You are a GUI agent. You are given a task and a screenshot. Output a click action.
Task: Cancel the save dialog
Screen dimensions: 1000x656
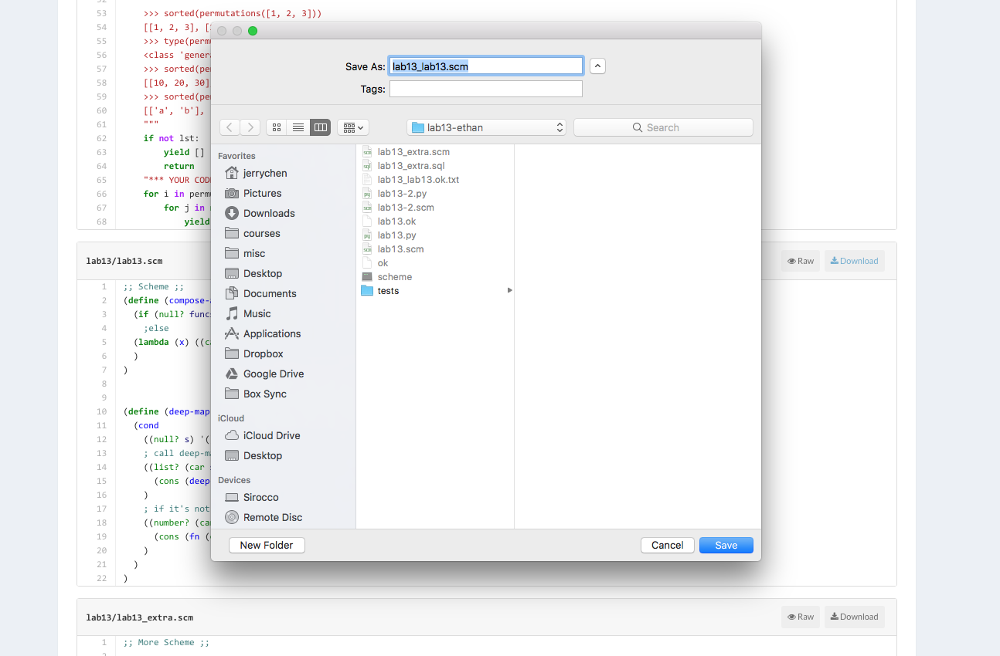pyautogui.click(x=667, y=545)
